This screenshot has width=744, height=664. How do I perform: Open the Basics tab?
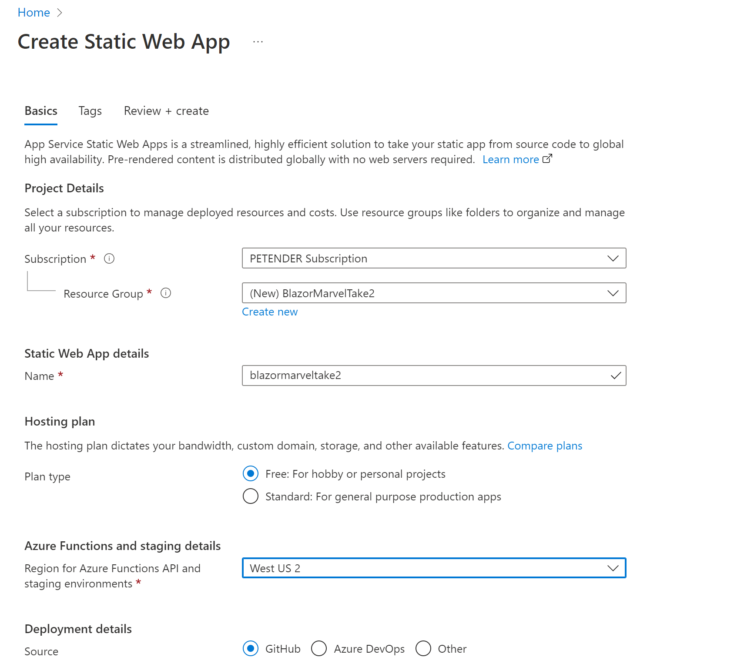click(40, 111)
